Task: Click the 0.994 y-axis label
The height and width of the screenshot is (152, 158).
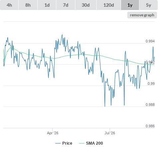Action: click(x=150, y=41)
